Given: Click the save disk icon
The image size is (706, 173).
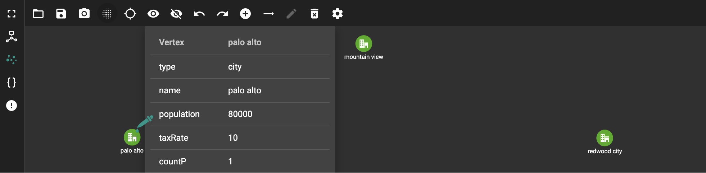Looking at the screenshot, I should (x=61, y=14).
